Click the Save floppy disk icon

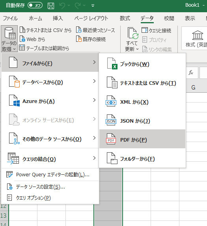pos(51,6)
